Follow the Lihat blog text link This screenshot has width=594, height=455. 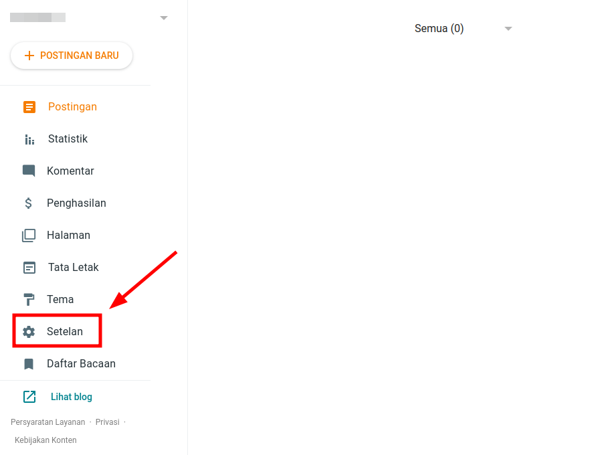coord(72,397)
